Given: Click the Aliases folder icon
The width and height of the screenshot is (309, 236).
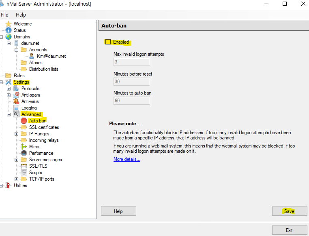Looking at the screenshot, I should (24, 63).
